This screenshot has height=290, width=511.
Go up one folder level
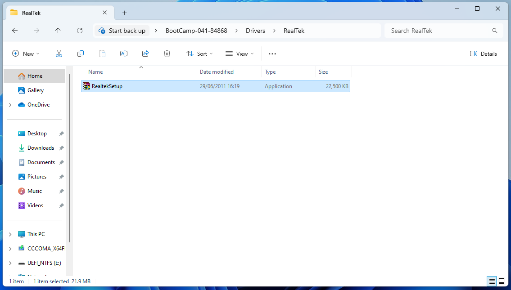point(58,31)
